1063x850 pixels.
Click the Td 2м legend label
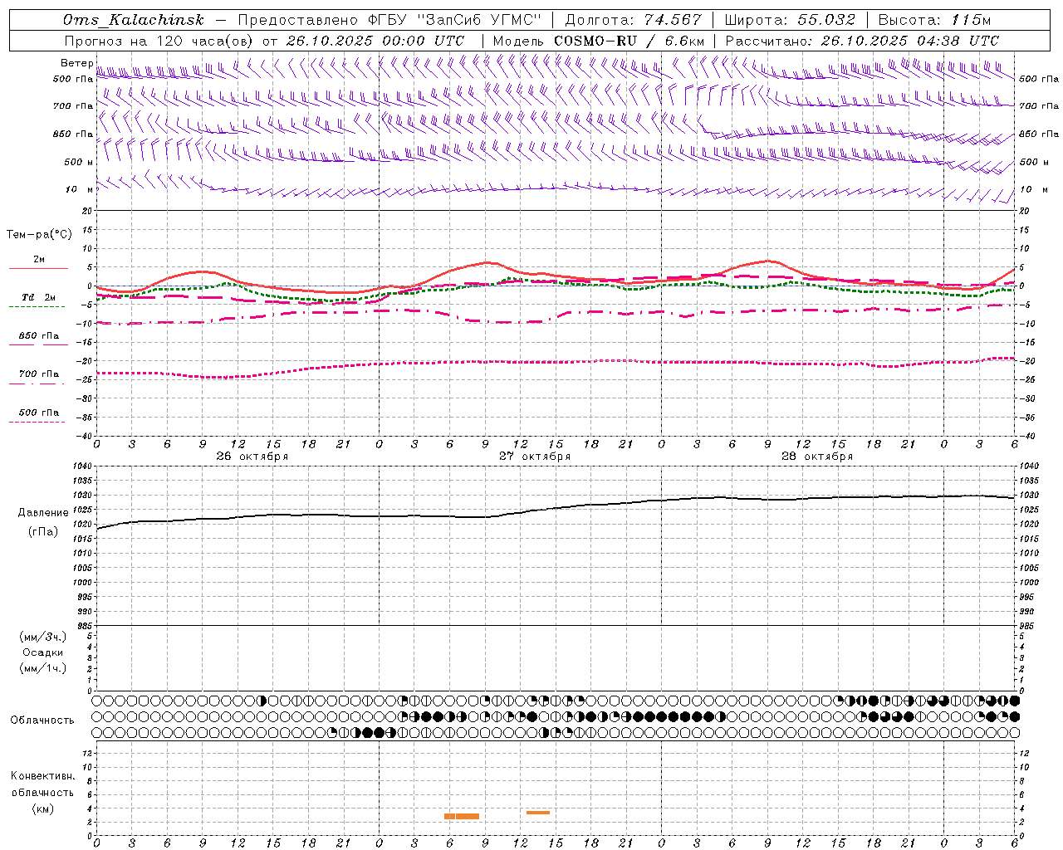click(39, 297)
